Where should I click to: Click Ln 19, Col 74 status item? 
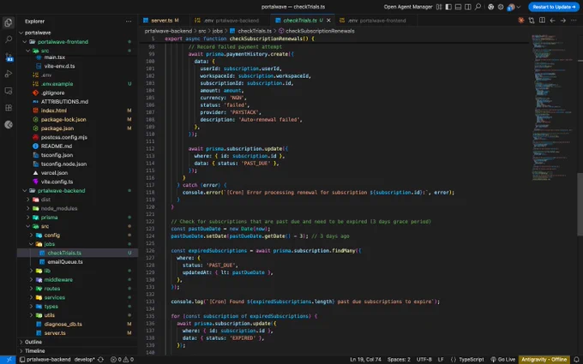coord(365,360)
